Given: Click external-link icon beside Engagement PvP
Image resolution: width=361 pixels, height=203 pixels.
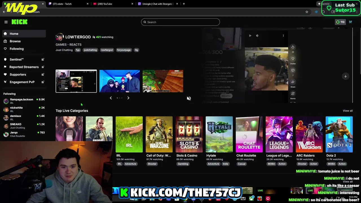Looking at the screenshot, I should point(43,82).
